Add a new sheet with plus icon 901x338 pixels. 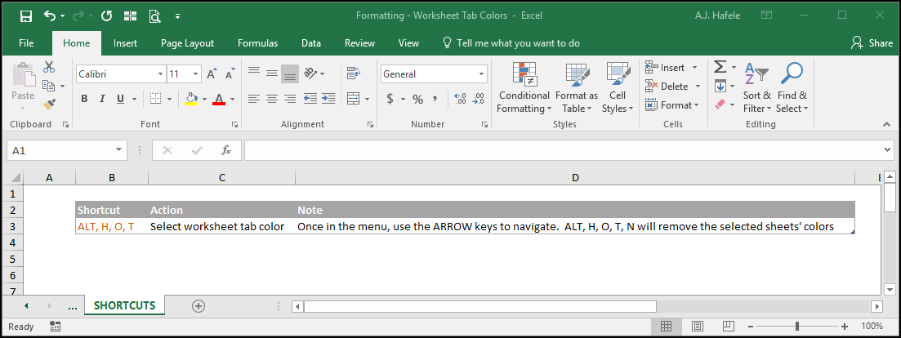coord(198,306)
